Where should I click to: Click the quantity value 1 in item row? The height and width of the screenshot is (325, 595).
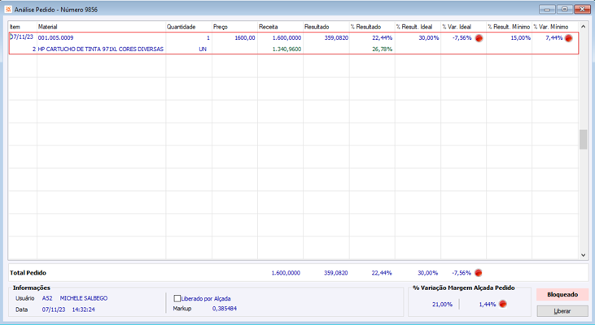pyautogui.click(x=208, y=38)
